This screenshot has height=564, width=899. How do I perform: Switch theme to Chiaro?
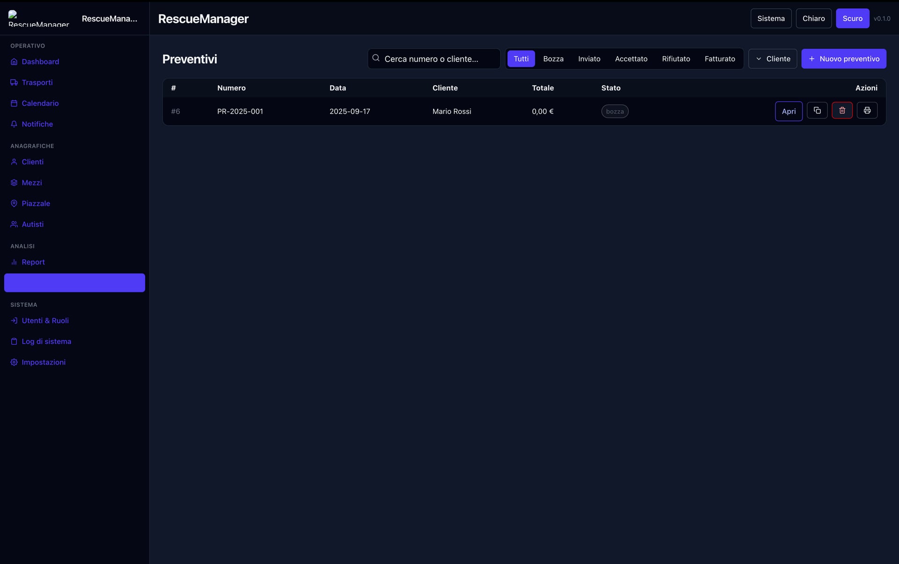(x=813, y=18)
